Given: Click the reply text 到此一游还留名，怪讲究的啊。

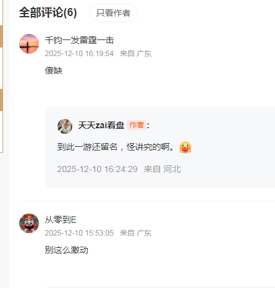Looking at the screenshot, I should [x=116, y=147].
